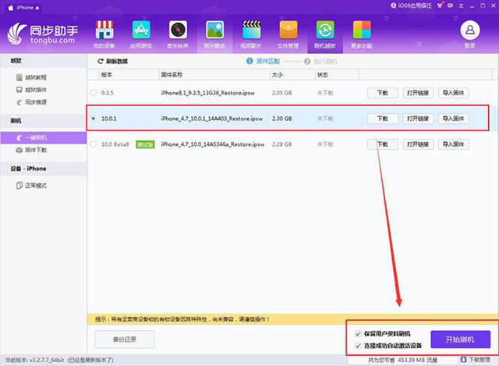
Task: Open the 音乐铃声 vinyl record icon
Action: click(178, 30)
